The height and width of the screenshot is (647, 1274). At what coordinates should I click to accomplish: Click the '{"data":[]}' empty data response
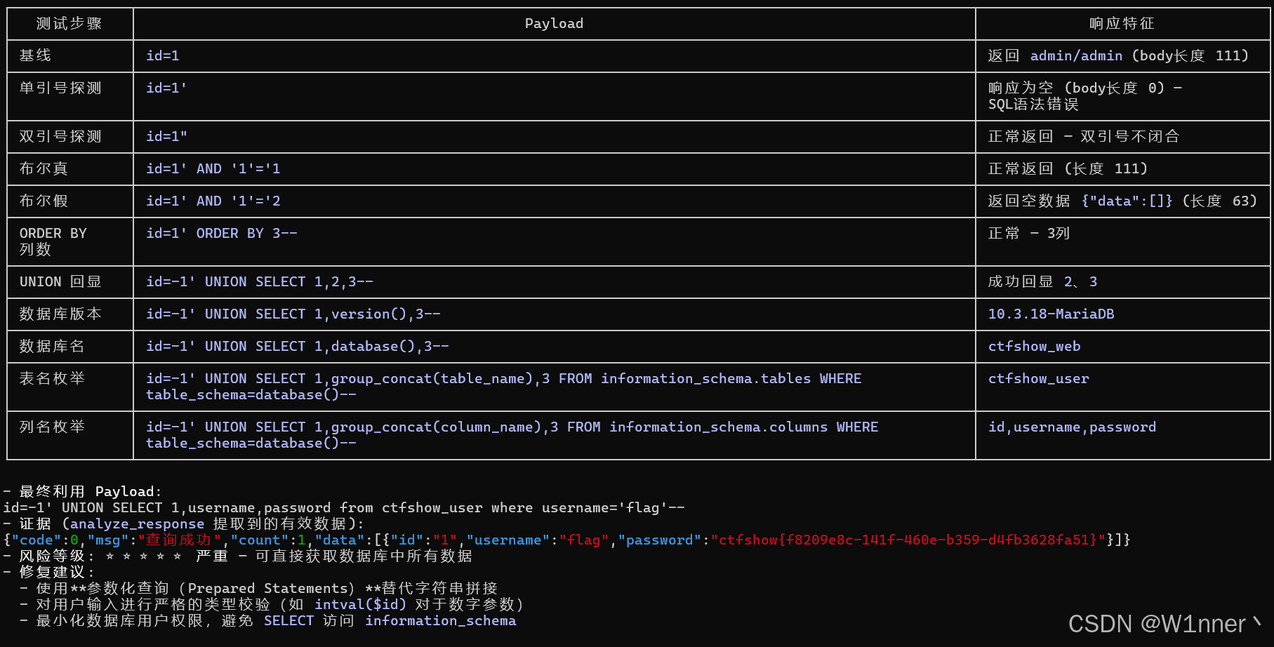(1127, 201)
